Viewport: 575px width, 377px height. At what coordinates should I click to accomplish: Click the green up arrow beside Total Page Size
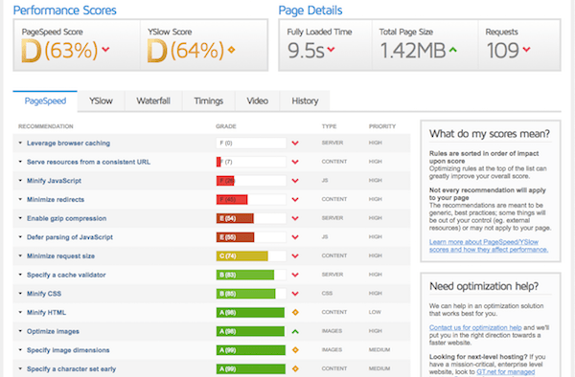pos(453,50)
